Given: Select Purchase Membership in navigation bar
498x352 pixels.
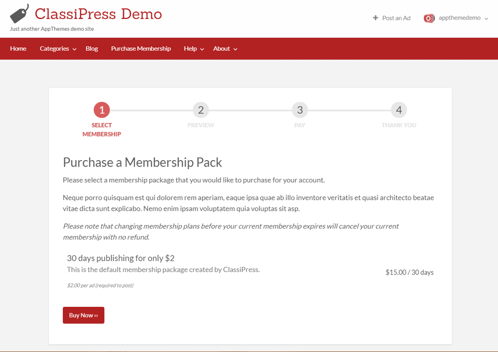Looking at the screenshot, I should tap(141, 49).
